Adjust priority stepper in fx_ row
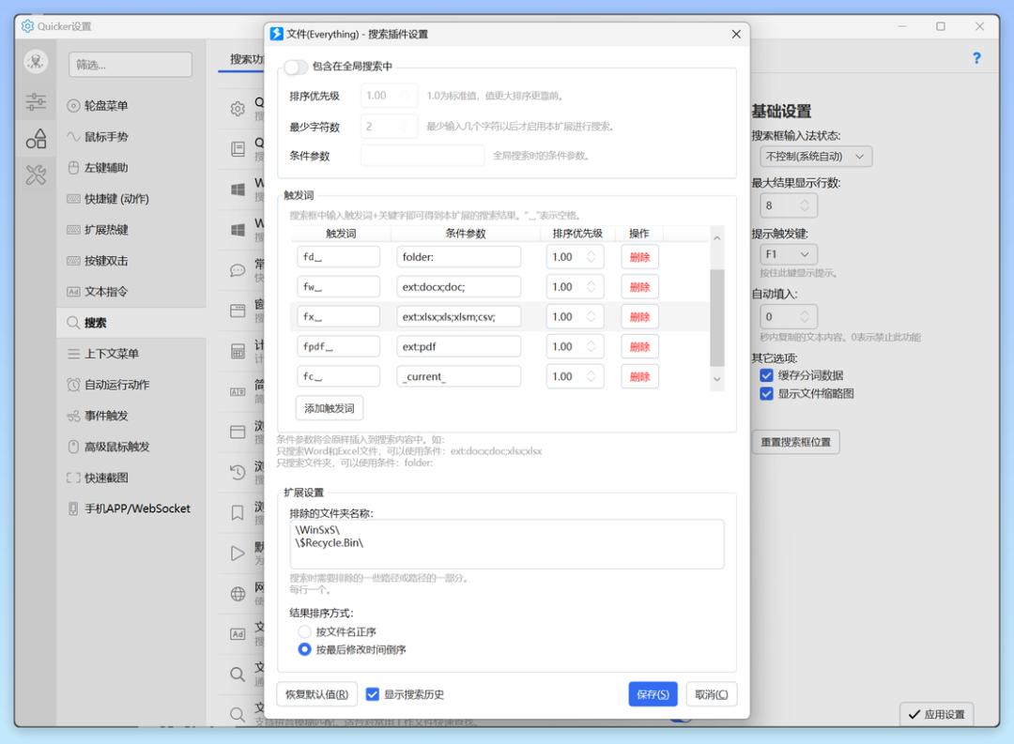Viewport: 1014px width, 744px height. [591, 317]
